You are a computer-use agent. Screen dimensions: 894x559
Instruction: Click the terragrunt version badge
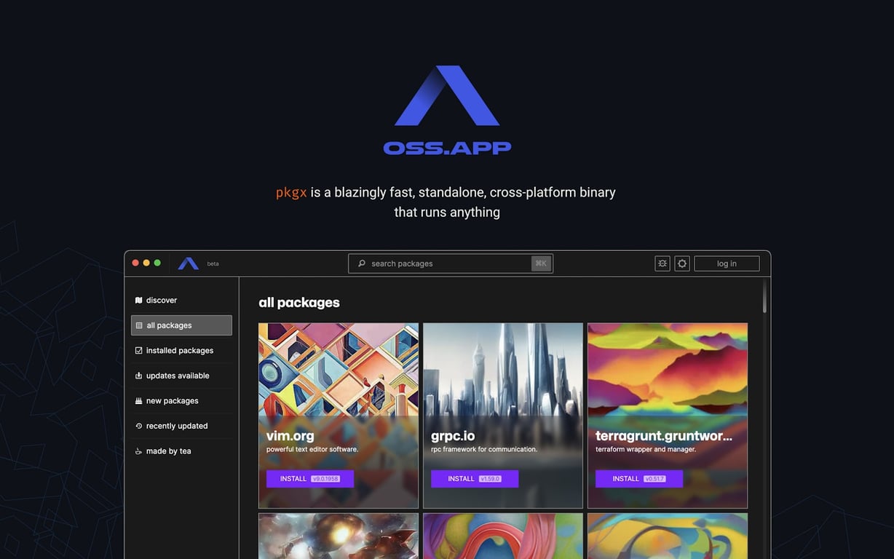coord(654,479)
